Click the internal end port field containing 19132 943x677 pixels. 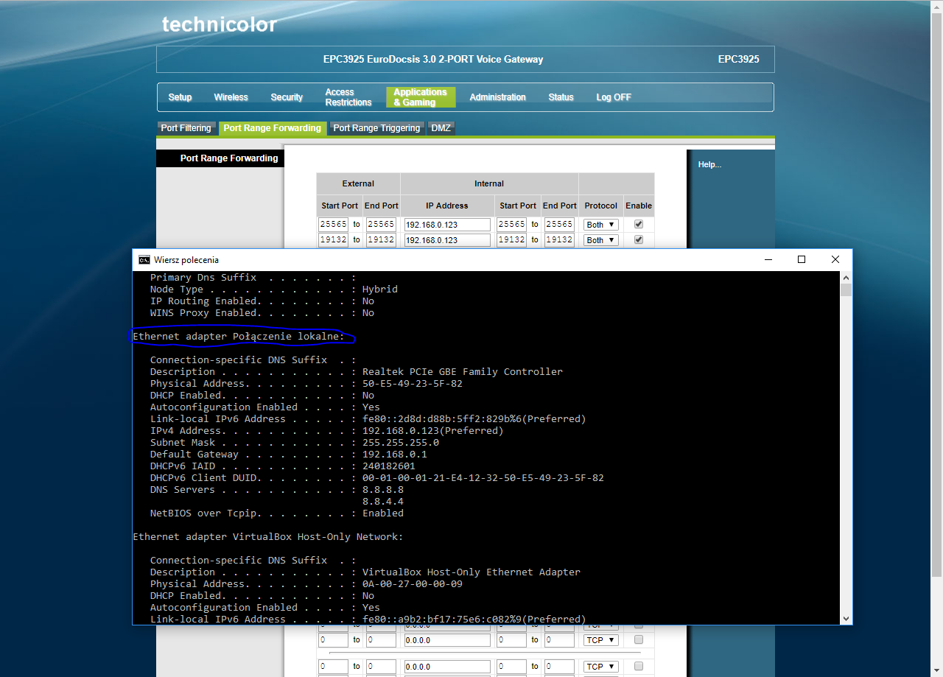(559, 239)
